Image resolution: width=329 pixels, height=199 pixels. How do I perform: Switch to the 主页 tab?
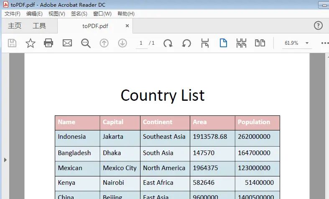pos(15,26)
